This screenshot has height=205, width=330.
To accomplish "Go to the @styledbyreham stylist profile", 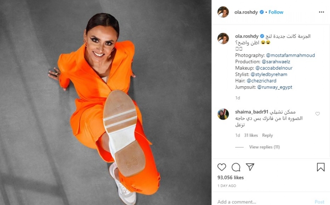I will [x=269, y=74].
